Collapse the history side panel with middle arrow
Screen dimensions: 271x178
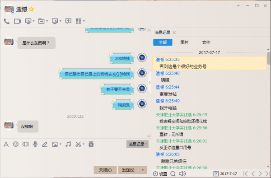150,82
